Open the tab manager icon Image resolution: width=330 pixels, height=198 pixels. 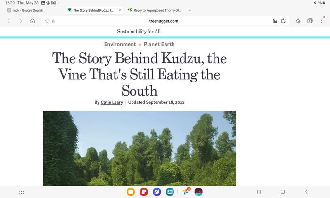click(310, 21)
